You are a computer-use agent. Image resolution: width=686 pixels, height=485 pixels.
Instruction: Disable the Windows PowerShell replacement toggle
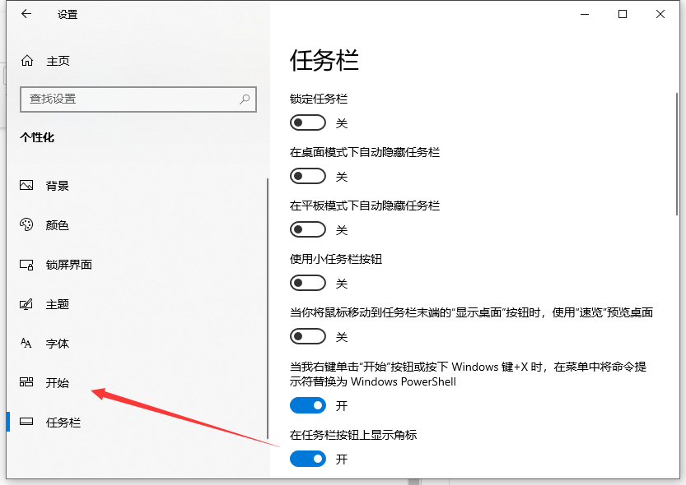pyautogui.click(x=307, y=405)
